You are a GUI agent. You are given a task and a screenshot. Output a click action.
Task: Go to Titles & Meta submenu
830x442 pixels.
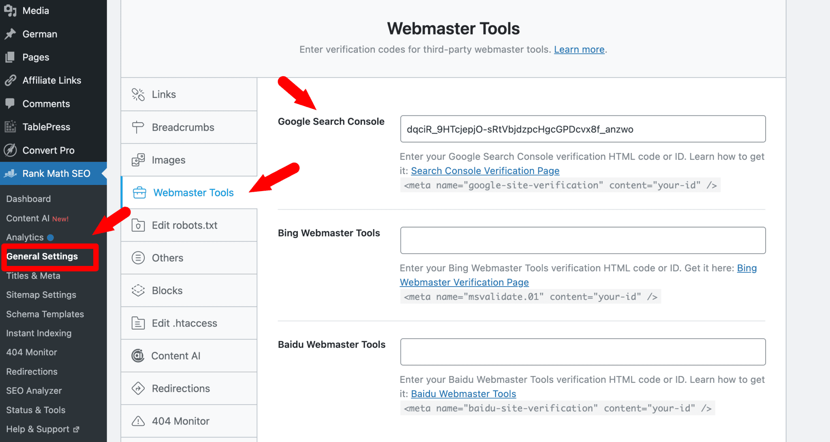pos(33,276)
